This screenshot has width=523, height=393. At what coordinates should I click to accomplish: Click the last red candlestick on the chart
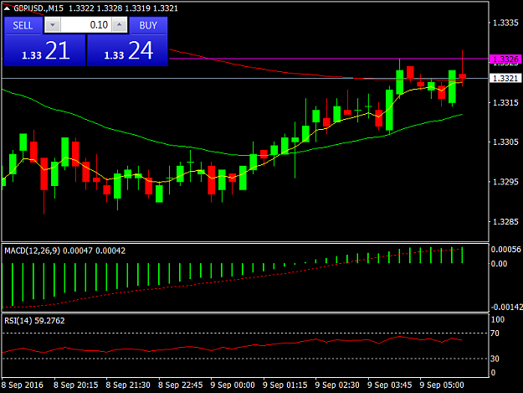coord(462,76)
